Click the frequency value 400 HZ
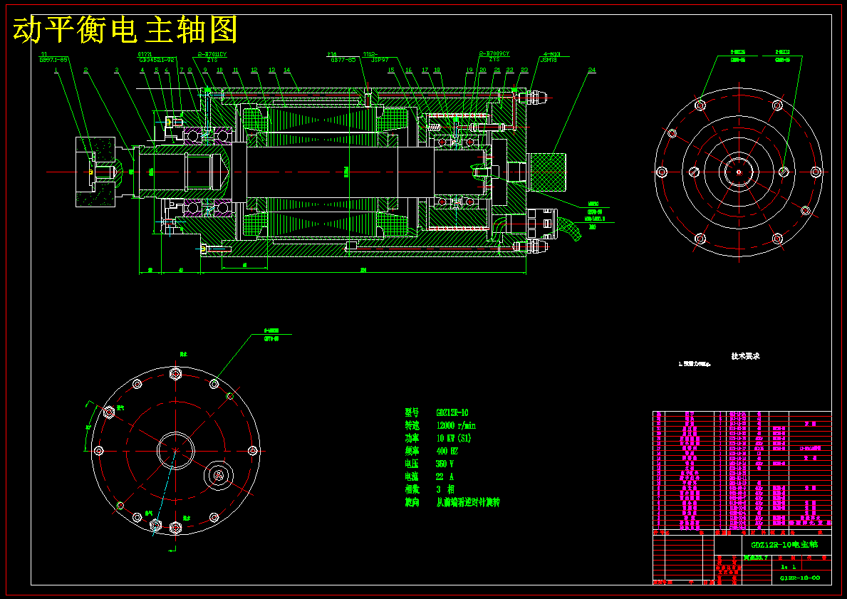The image size is (847, 599). click(x=447, y=451)
